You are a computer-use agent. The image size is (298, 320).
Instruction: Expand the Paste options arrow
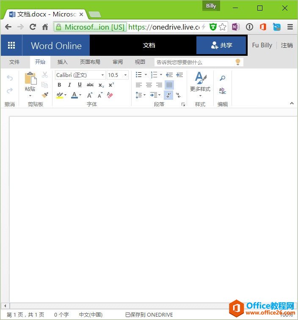click(x=30, y=96)
